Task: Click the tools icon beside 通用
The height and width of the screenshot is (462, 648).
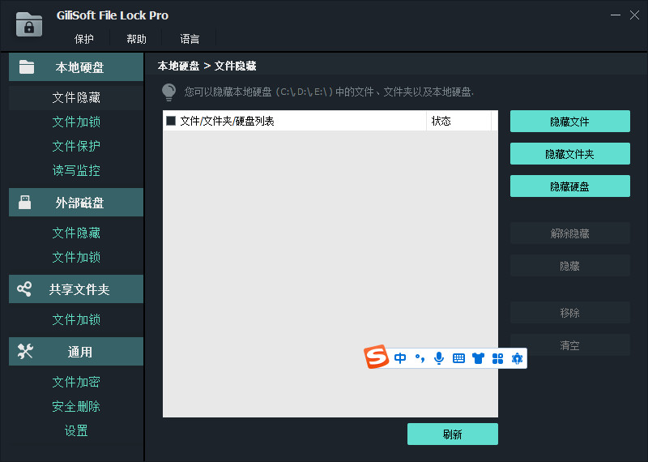Action: coord(25,352)
